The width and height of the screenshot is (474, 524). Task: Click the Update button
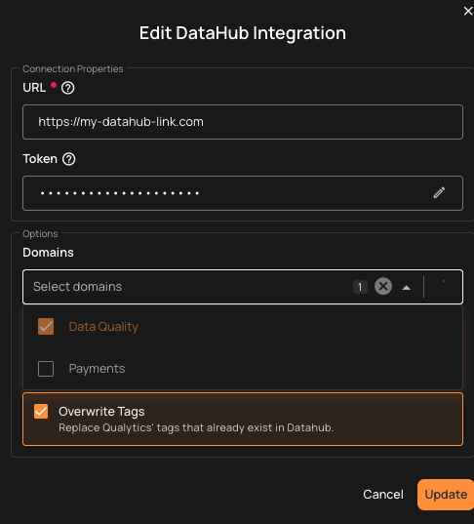[x=446, y=495]
